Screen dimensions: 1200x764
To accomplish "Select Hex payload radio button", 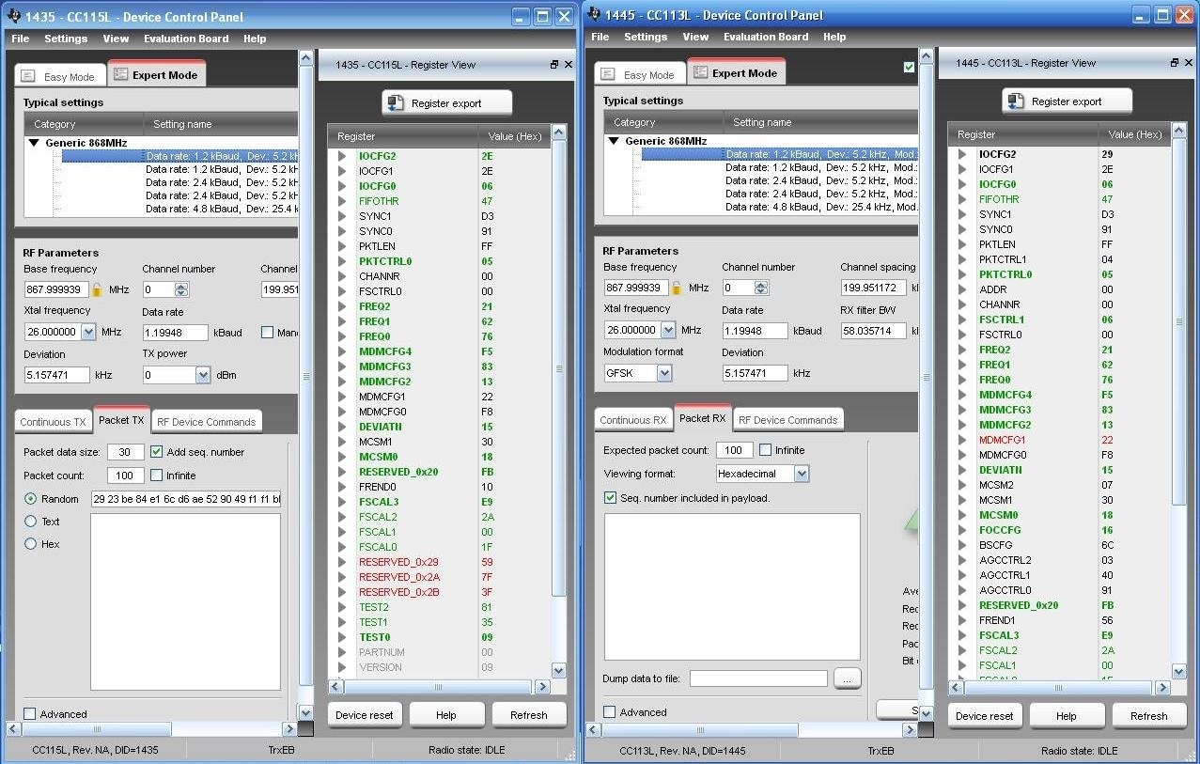I will (30, 544).
